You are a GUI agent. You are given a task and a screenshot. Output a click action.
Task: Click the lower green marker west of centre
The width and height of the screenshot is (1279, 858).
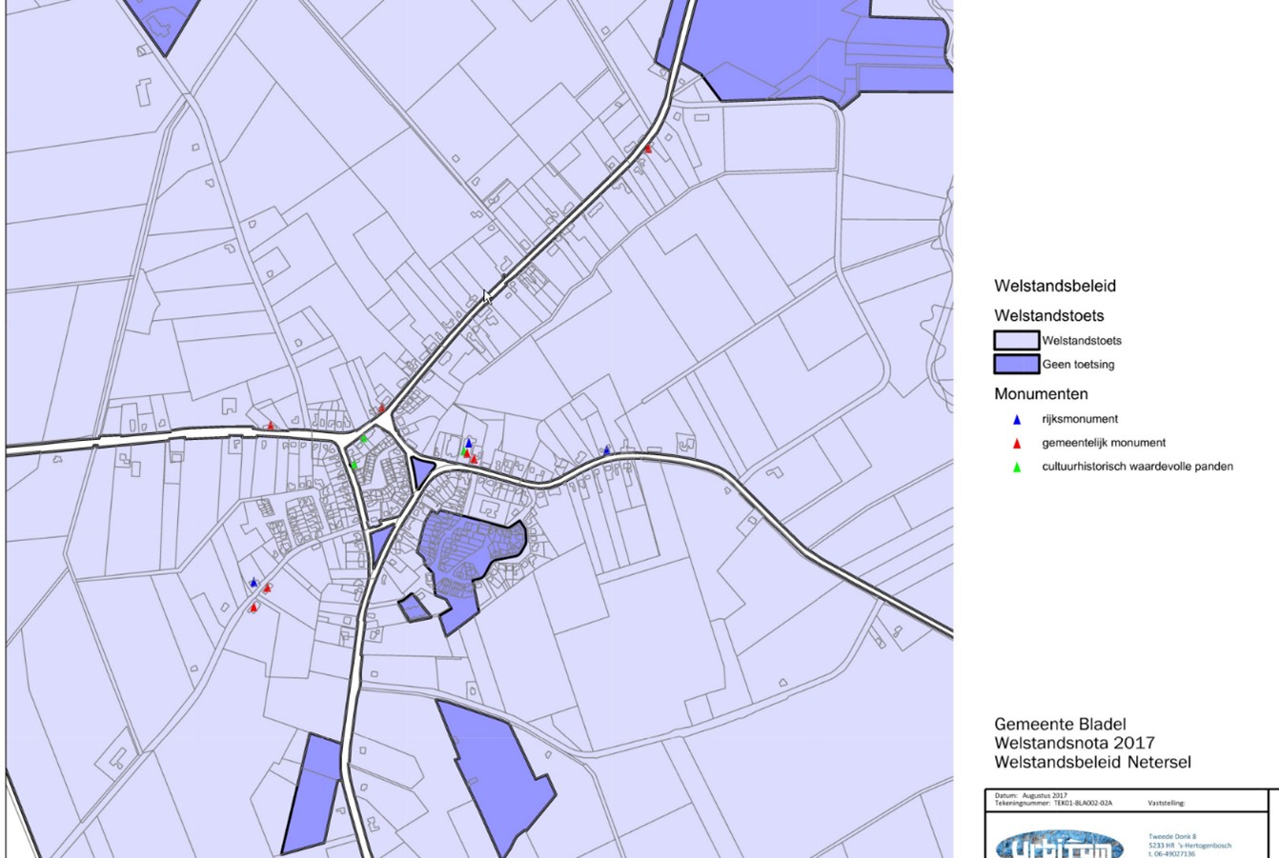[355, 465]
